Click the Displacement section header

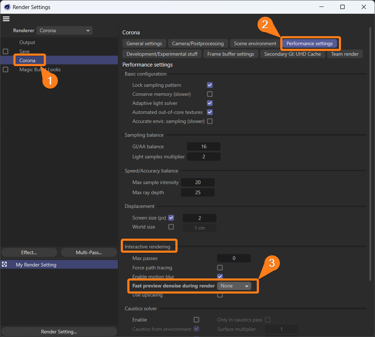[x=140, y=206]
